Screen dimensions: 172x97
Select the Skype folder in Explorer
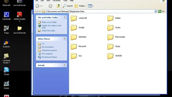tap(114, 46)
